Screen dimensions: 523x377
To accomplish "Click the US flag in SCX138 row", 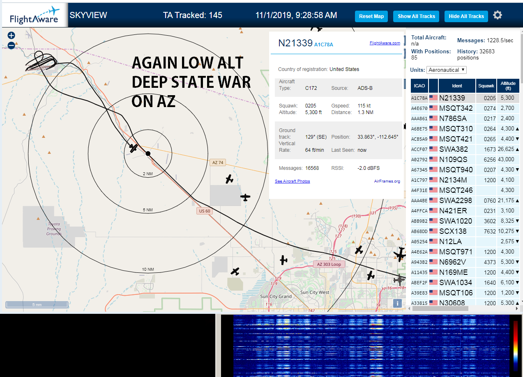I will click(433, 231).
